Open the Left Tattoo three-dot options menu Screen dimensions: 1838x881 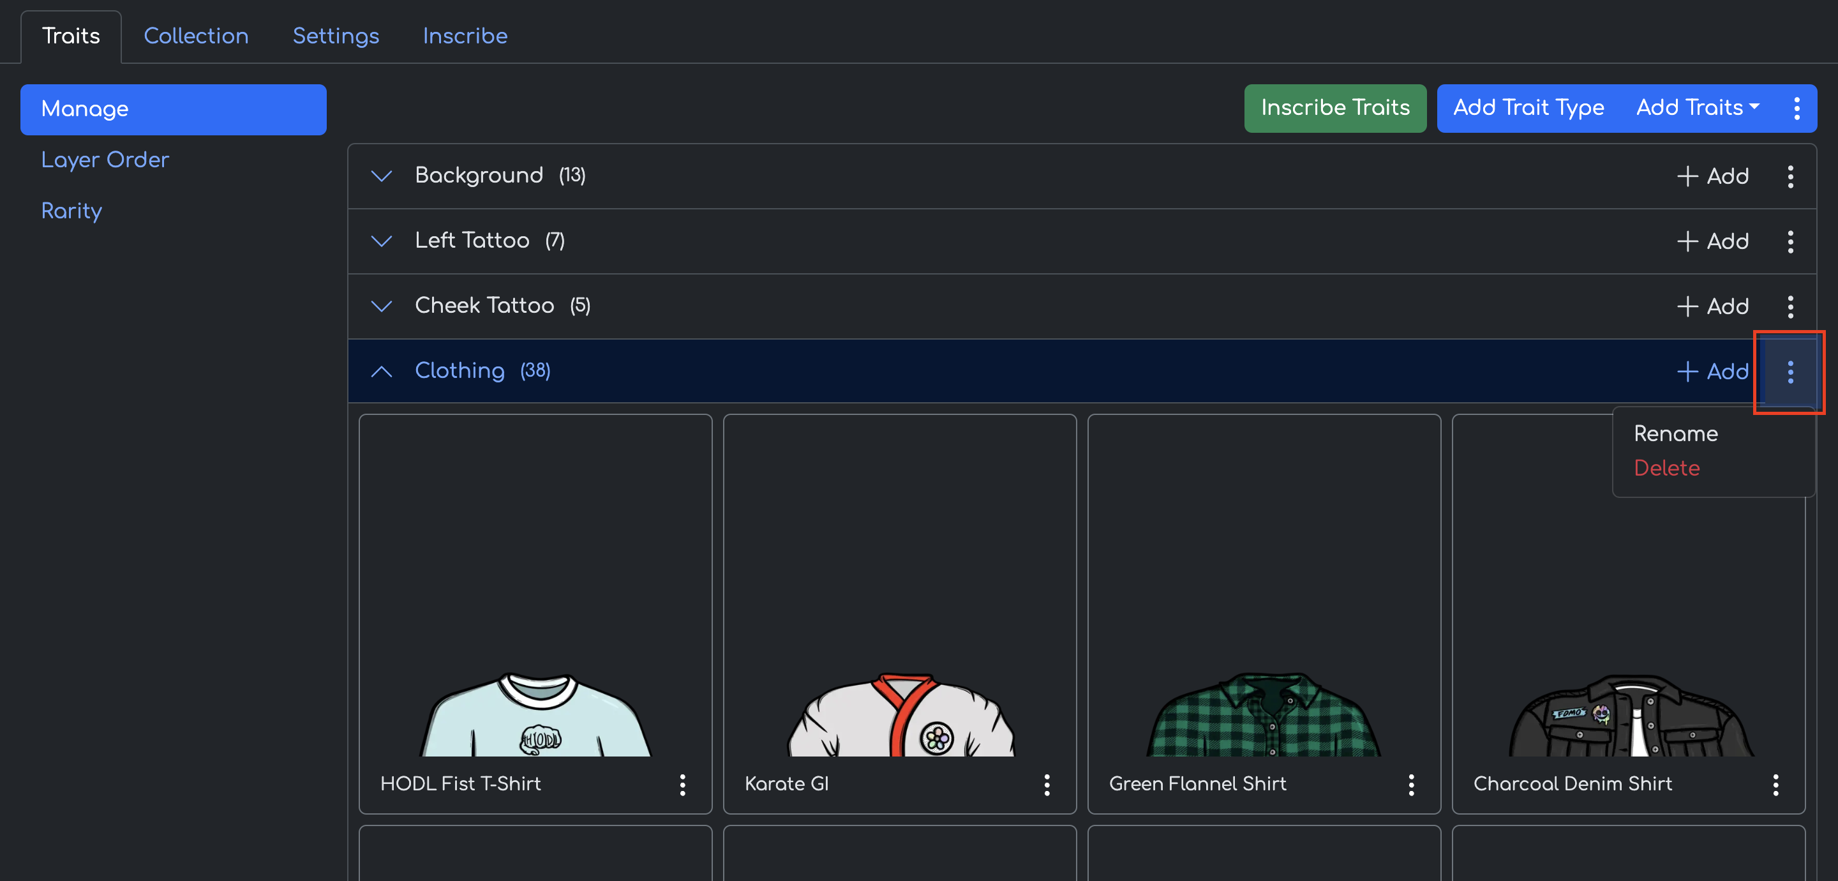pyautogui.click(x=1789, y=241)
